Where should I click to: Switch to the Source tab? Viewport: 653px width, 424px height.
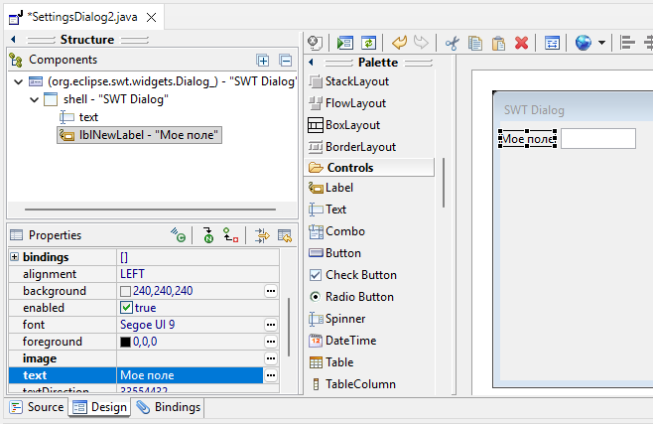point(37,407)
